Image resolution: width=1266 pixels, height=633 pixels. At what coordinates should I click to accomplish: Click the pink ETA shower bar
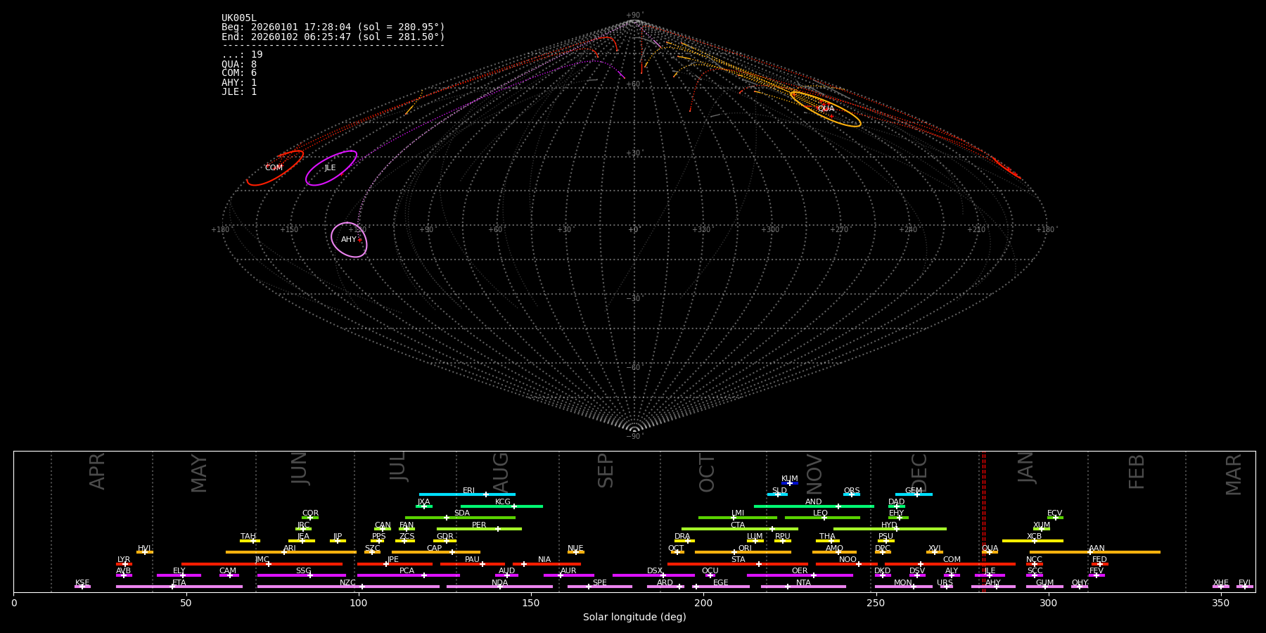click(179, 587)
